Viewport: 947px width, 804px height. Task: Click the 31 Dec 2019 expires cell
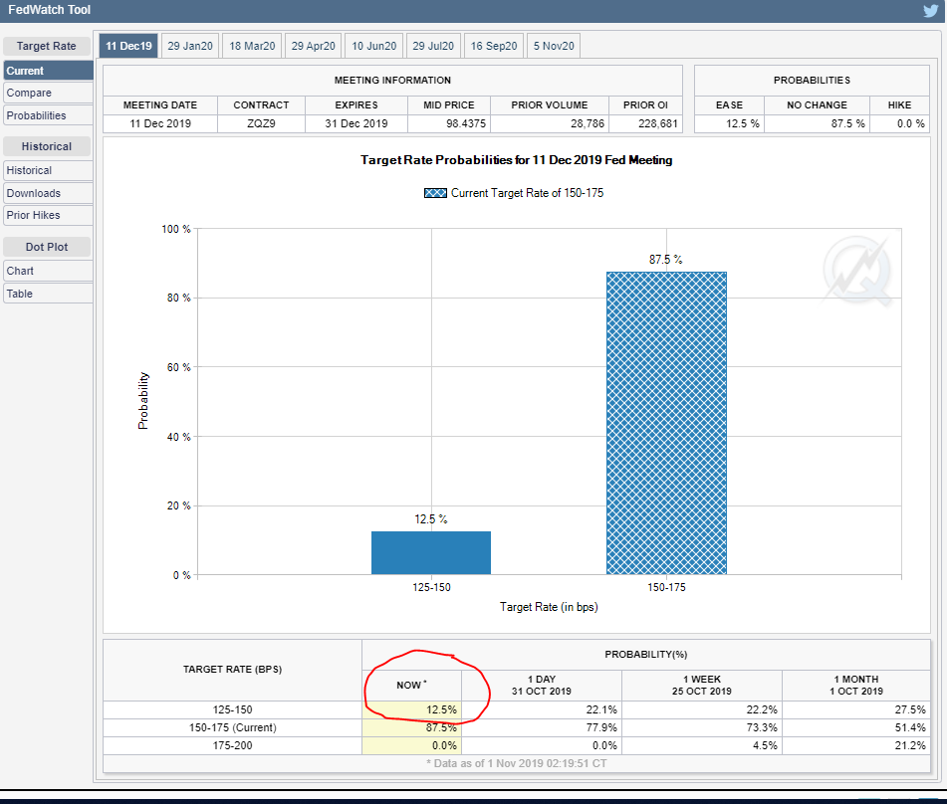[x=356, y=123]
